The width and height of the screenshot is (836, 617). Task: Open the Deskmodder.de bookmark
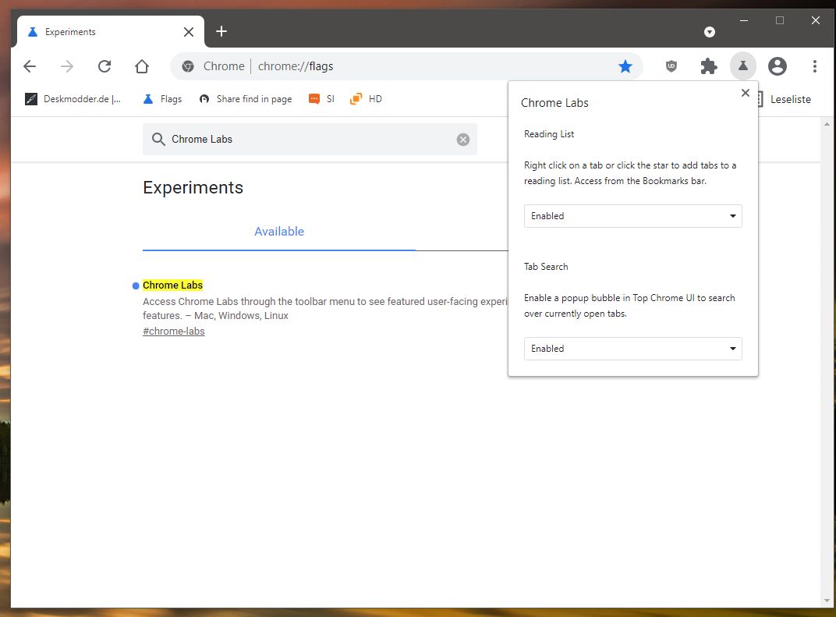click(x=73, y=98)
